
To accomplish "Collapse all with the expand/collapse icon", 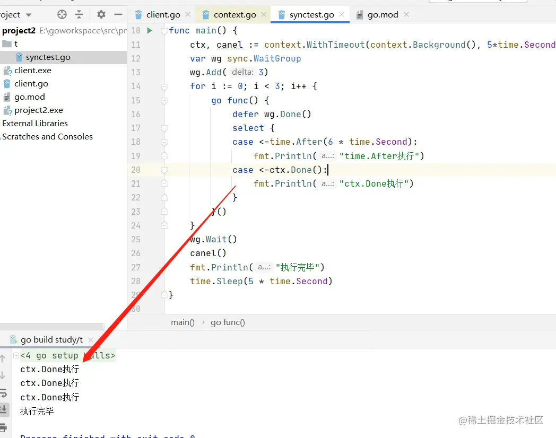I will pos(79,14).
